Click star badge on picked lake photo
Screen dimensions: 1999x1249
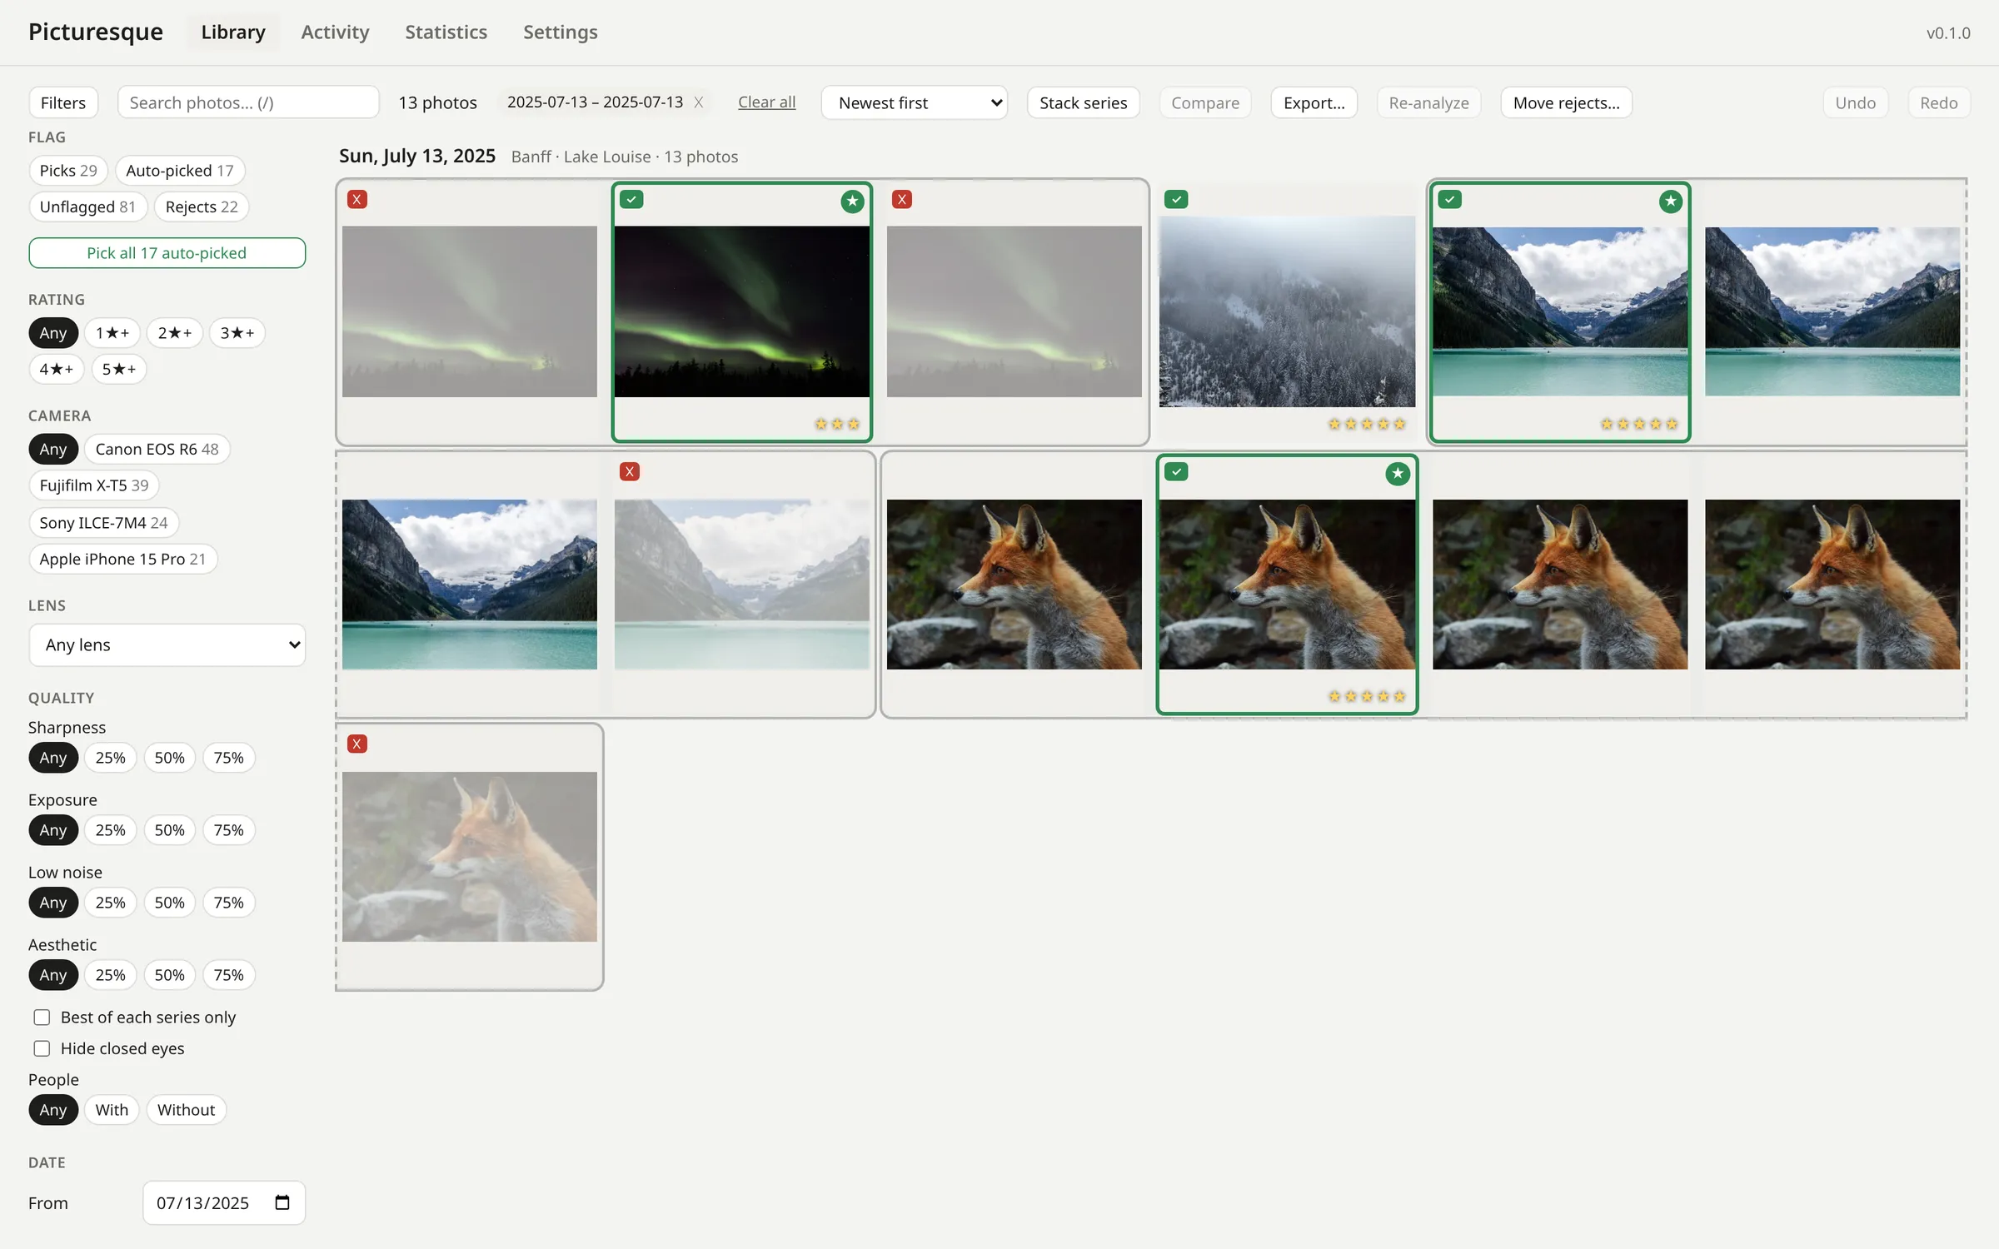coord(1671,201)
